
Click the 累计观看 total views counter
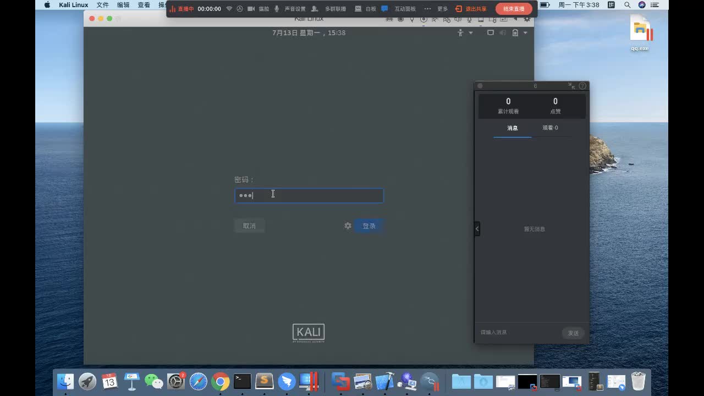pos(508,106)
